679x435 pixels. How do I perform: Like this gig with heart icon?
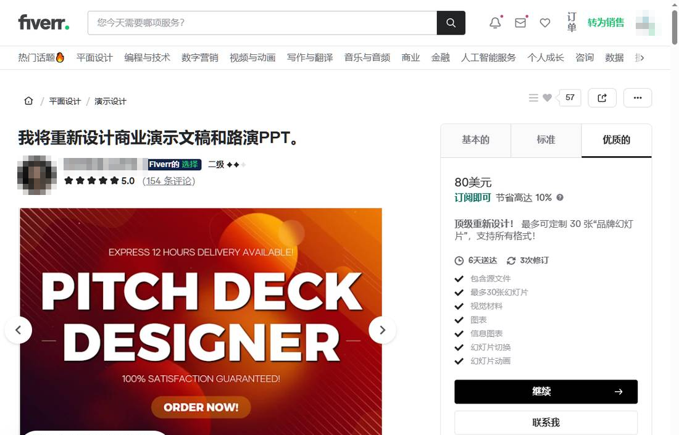pos(548,98)
